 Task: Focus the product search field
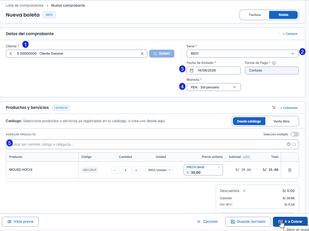[x=152, y=144]
